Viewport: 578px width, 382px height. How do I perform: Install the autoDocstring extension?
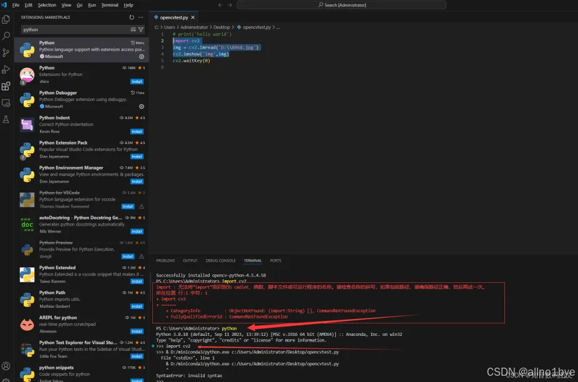coord(137,231)
